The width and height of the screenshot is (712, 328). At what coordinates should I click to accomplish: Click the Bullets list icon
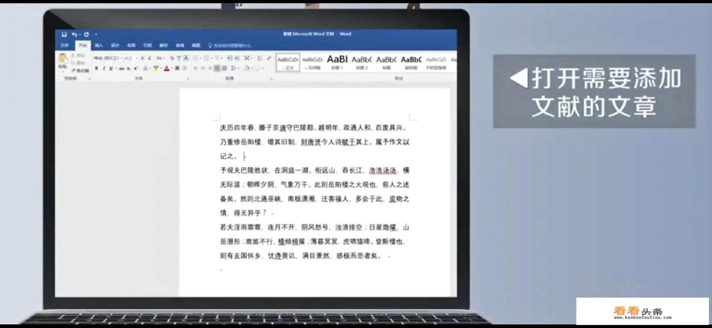(x=196, y=58)
